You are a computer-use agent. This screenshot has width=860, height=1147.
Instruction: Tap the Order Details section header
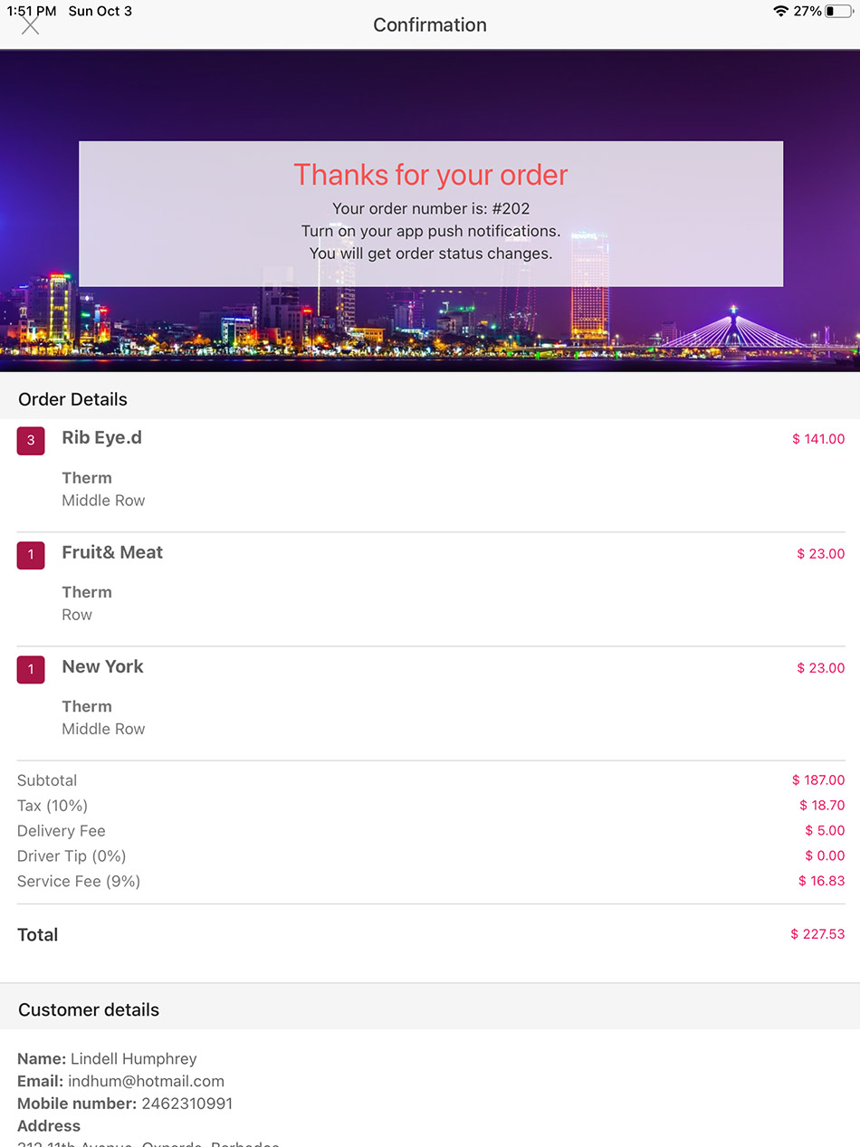[73, 399]
